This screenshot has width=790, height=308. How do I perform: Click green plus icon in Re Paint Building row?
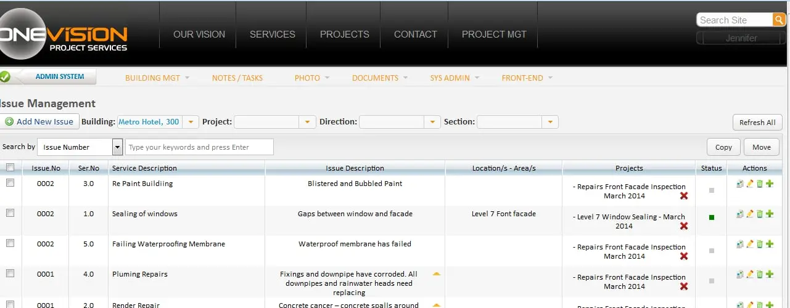tap(770, 184)
